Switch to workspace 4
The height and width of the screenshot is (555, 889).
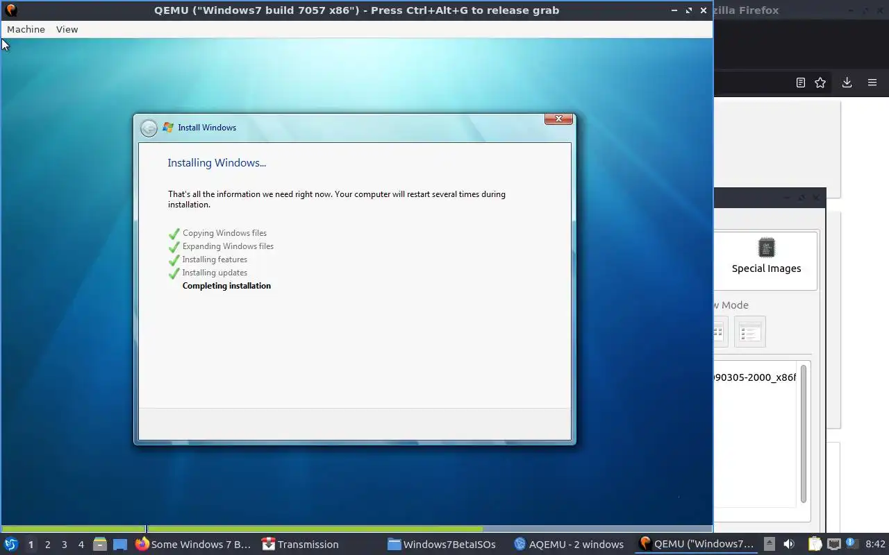tap(81, 545)
